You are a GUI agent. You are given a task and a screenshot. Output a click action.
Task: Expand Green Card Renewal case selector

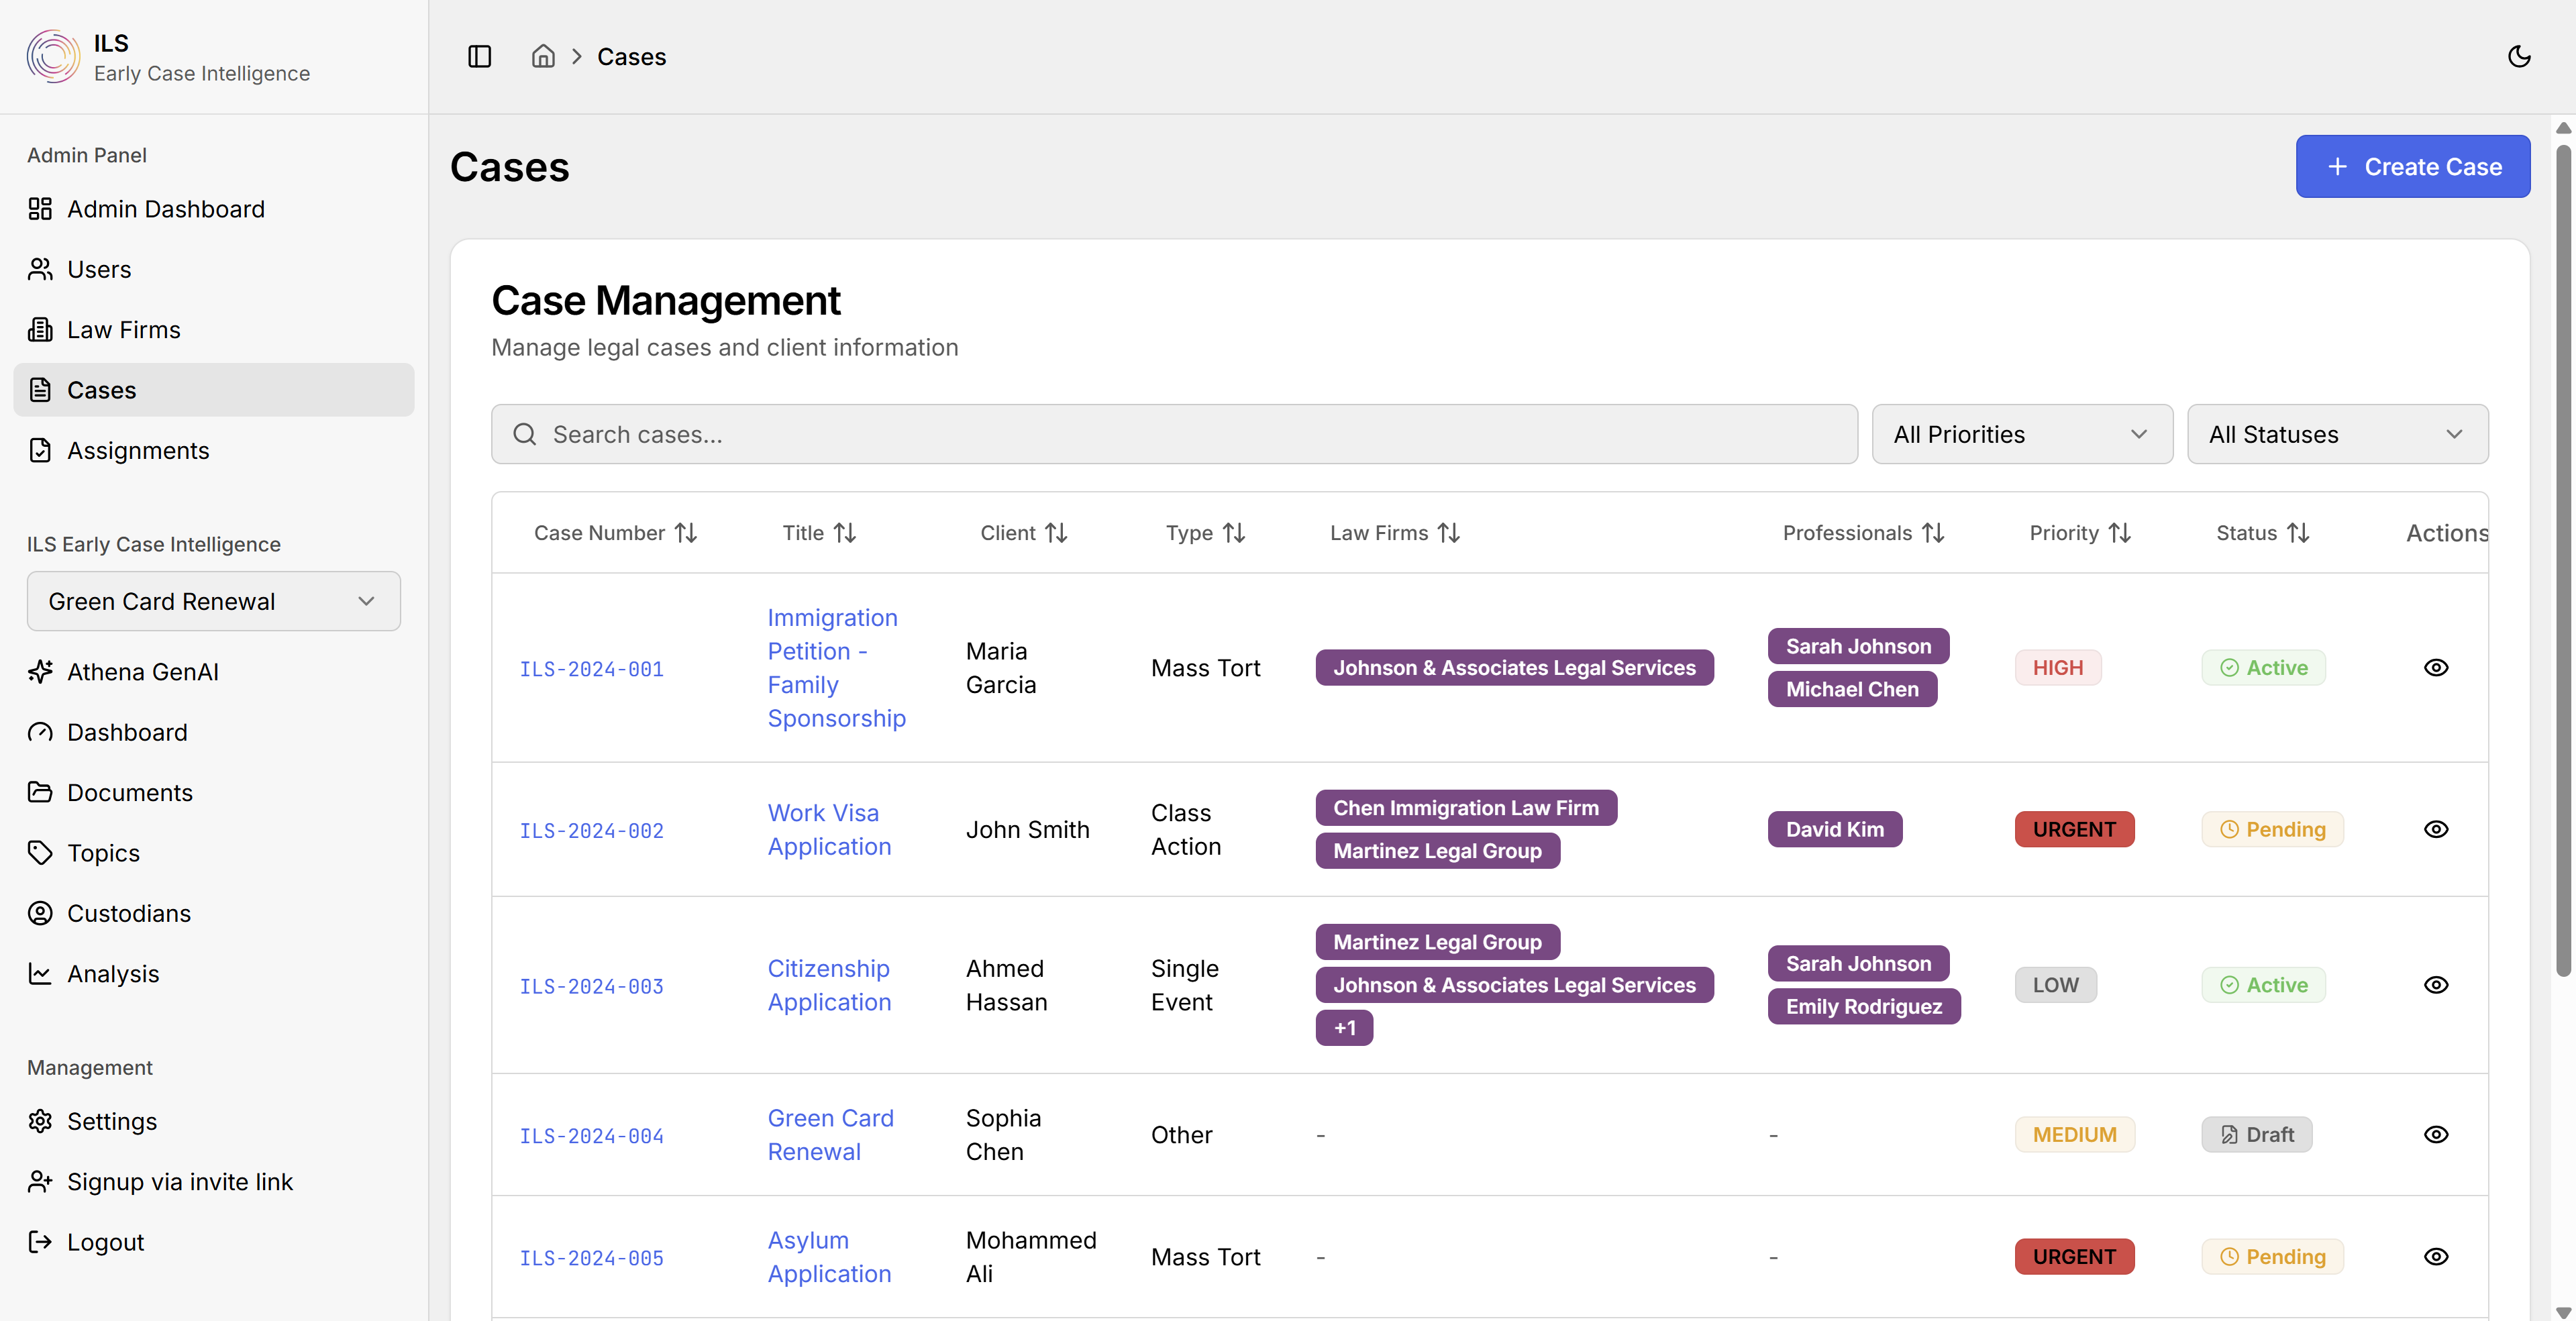click(x=214, y=601)
